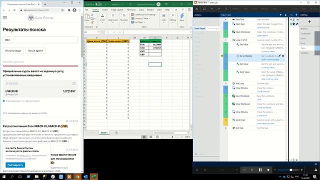
Task: Click the large plus in the Botflow pane
Action: [x=309, y=21]
